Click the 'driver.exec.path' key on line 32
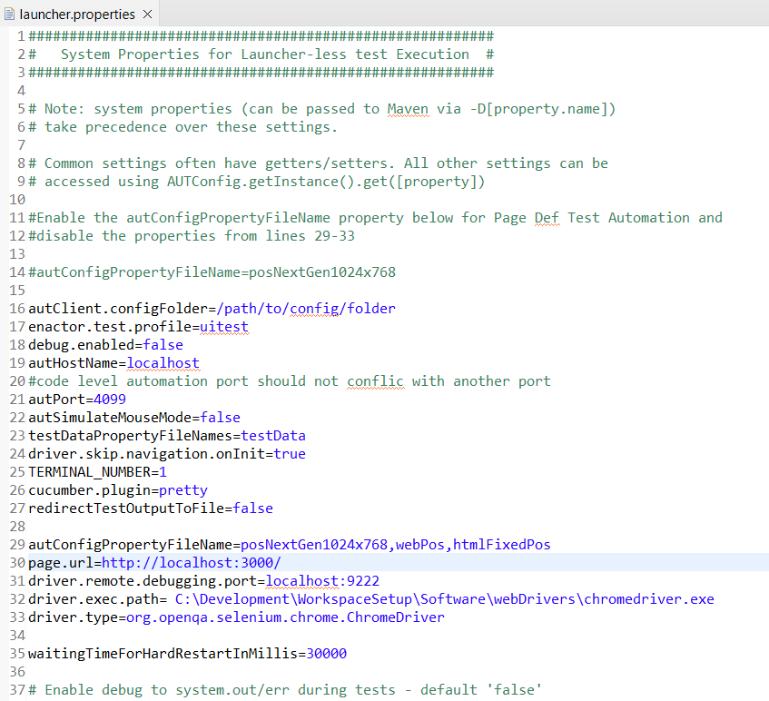The height and width of the screenshot is (701, 769). coord(94,599)
